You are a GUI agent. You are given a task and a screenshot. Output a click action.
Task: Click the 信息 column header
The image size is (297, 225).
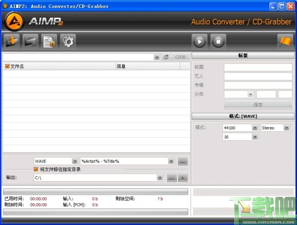point(148,66)
